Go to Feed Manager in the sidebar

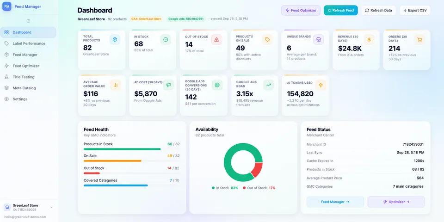pyautogui.click(x=28, y=55)
